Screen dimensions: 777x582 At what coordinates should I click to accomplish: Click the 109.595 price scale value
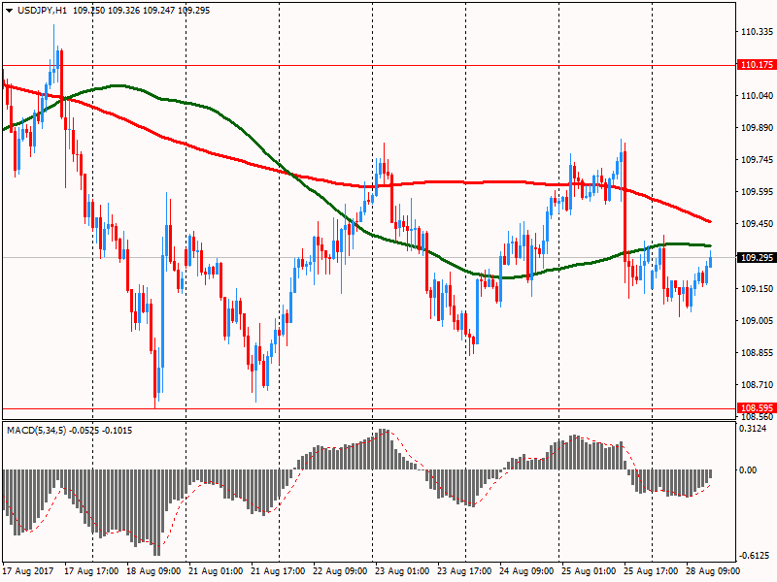pyautogui.click(x=757, y=192)
